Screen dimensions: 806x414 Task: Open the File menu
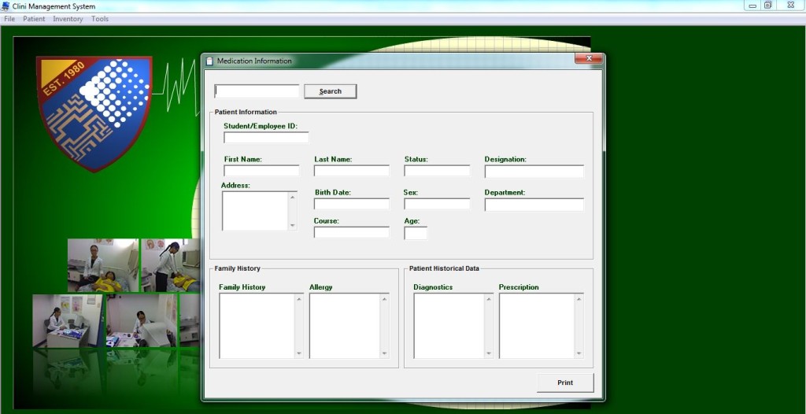pos(9,19)
